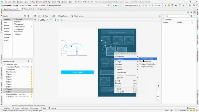This screenshot has width=199, height=112.
Task: Open the visibility value dropdown arrow
Action: click(193, 22)
